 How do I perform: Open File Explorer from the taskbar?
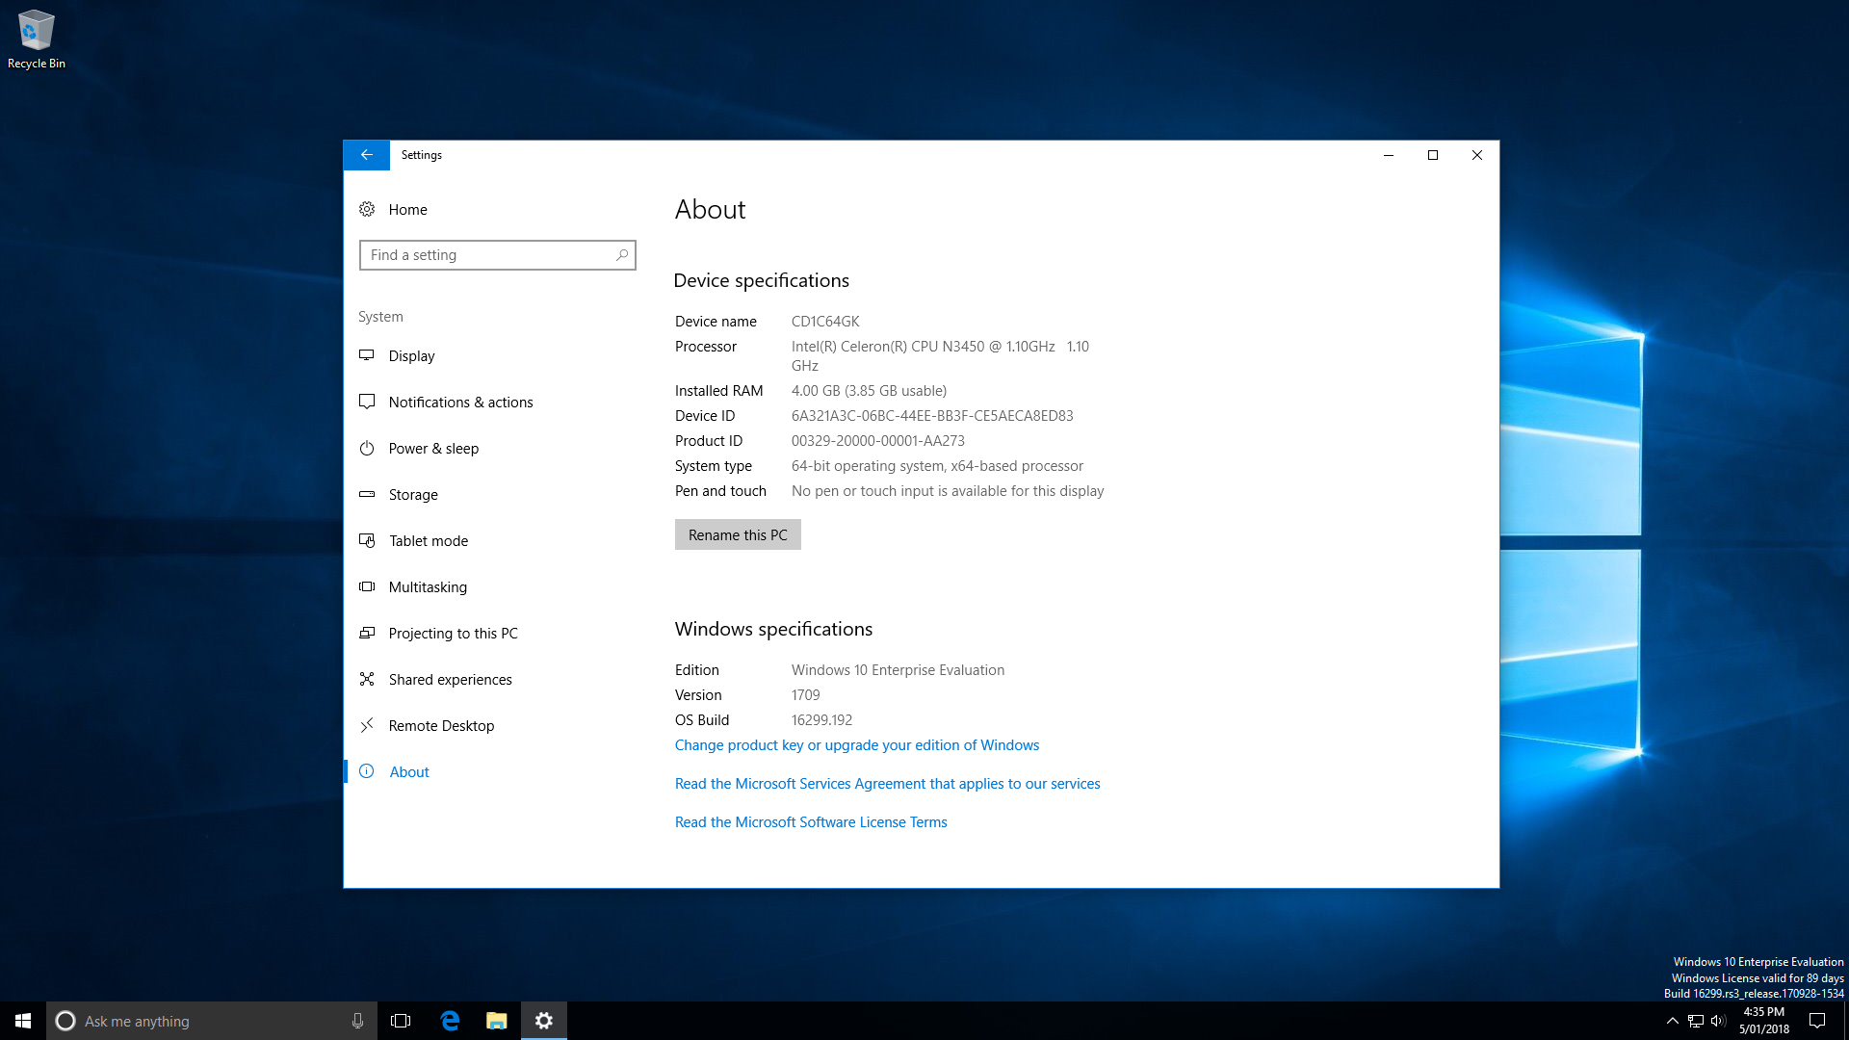pyautogui.click(x=497, y=1021)
